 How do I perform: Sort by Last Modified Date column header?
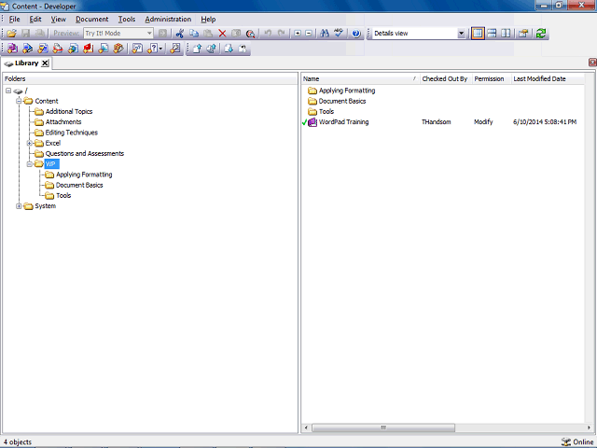pyautogui.click(x=548, y=78)
